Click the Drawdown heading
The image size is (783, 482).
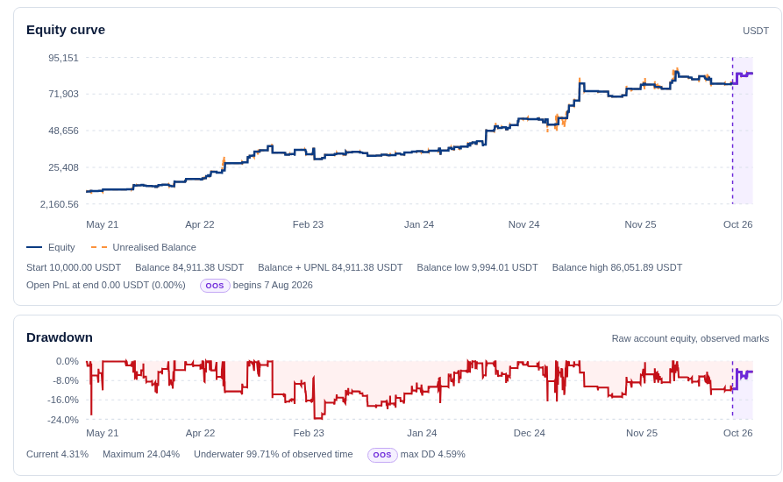(60, 337)
